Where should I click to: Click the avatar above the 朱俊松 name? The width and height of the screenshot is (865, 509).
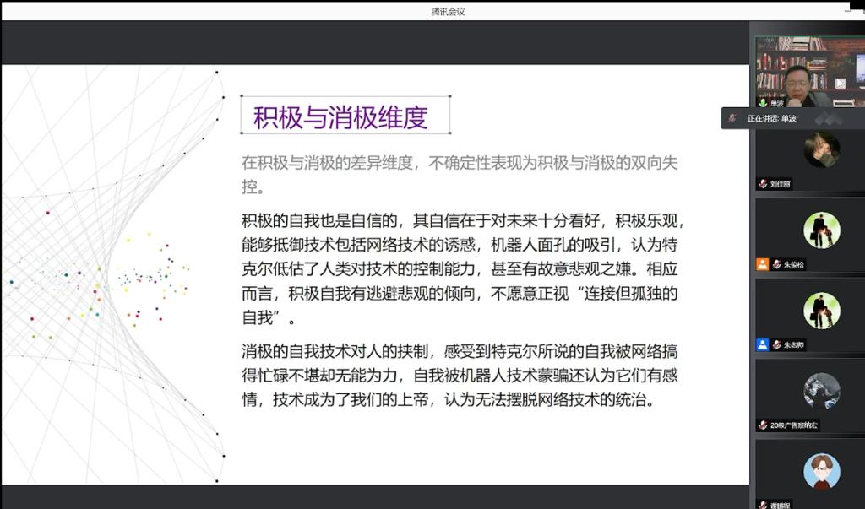(822, 230)
